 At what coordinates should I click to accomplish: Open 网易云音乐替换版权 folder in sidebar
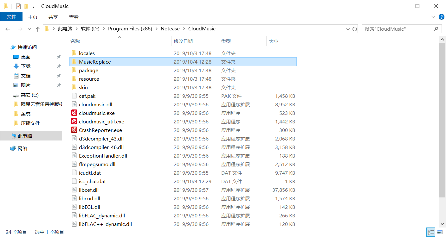tap(42, 104)
